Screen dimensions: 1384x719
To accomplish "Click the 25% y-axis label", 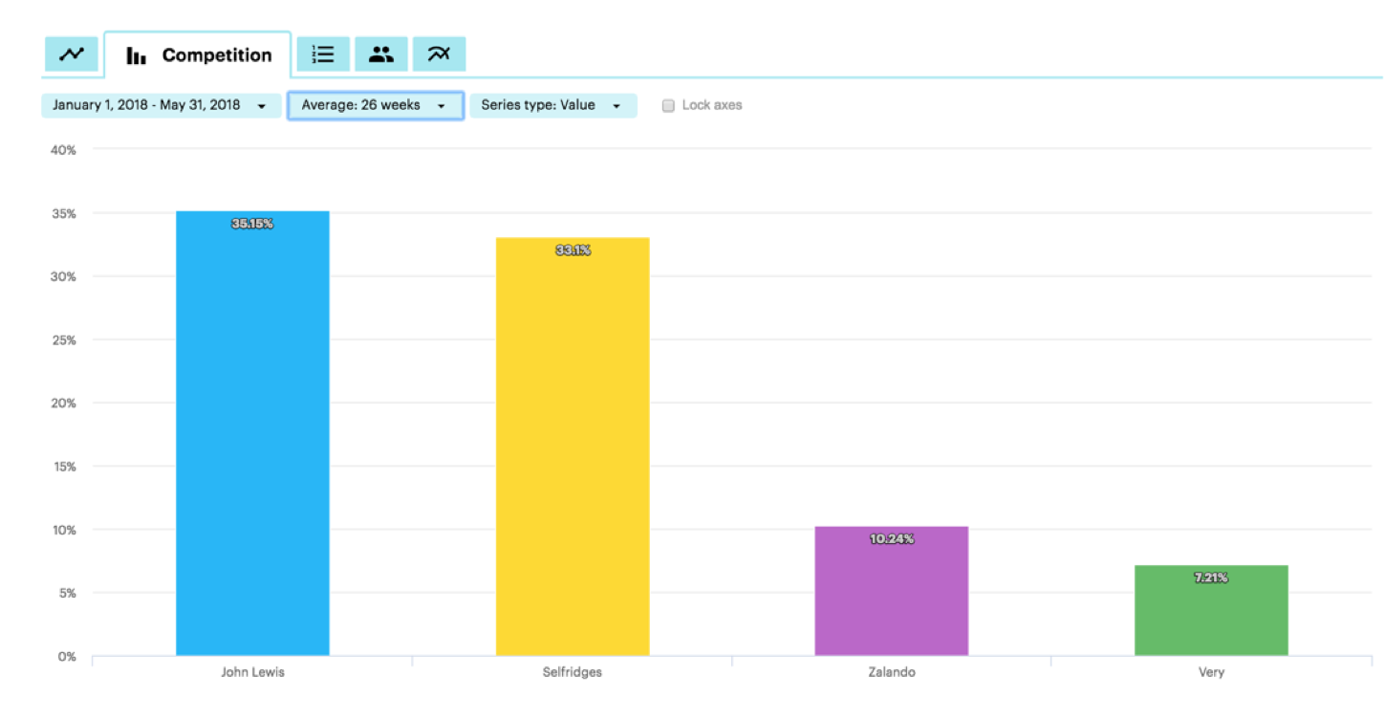I will pos(63,339).
